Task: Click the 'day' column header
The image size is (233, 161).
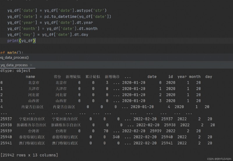Action: click(x=209, y=77)
